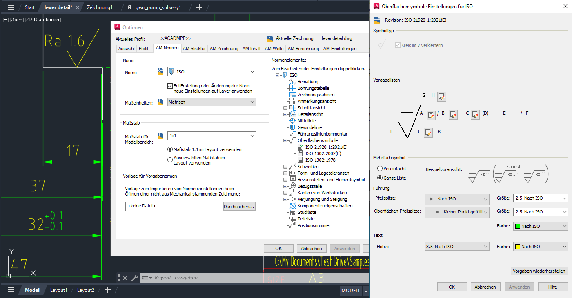The height and width of the screenshot is (298, 572).
Task: Toggle apply new settings to layers checkbox
Action: (x=170, y=86)
